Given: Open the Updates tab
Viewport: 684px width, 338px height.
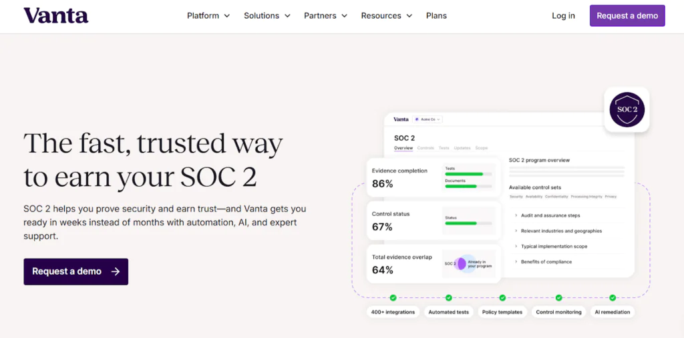Looking at the screenshot, I should point(462,148).
